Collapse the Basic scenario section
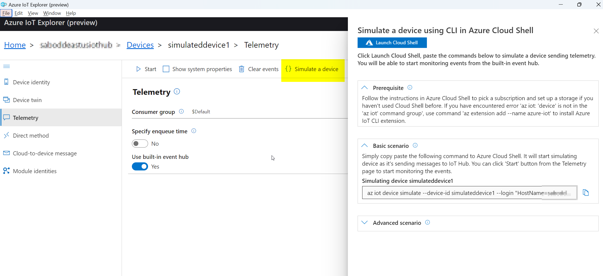603x276 pixels. point(365,146)
